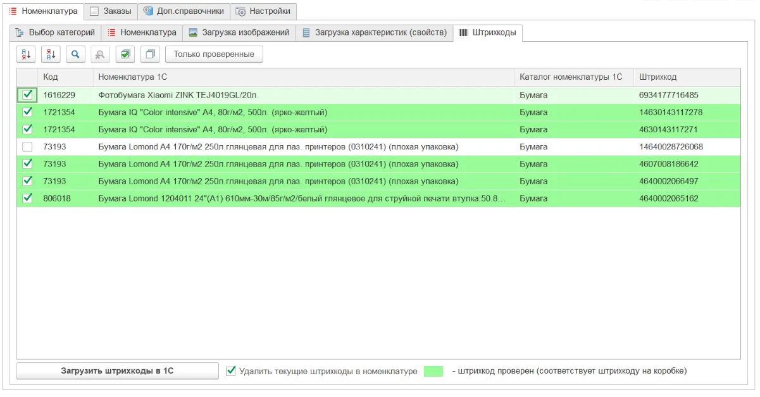The image size is (760, 397).
Task: Select the top-level Номенклатура tab
Action: [x=43, y=11]
